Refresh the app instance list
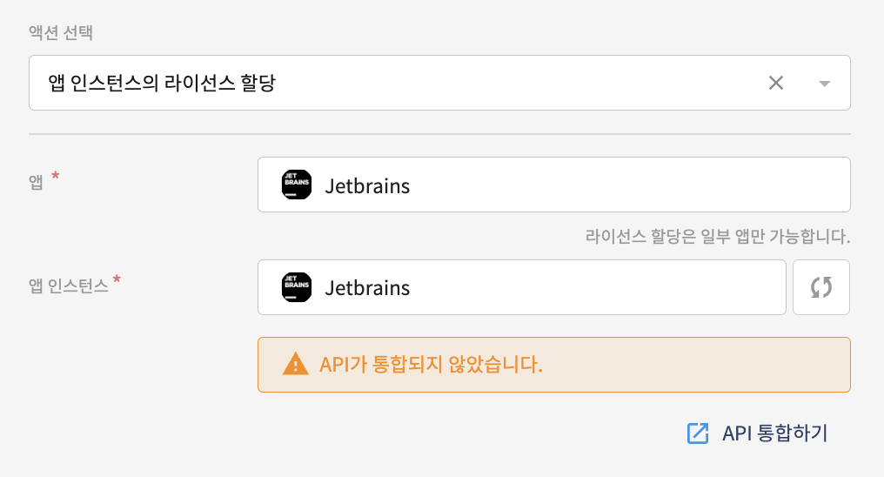The image size is (884, 477). coord(821,287)
